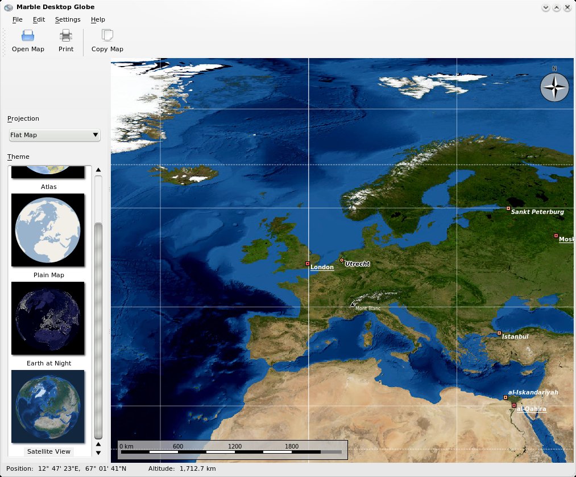576x477 pixels.
Task: Click the Mont Blanc mountain marker
Action: [x=353, y=304]
